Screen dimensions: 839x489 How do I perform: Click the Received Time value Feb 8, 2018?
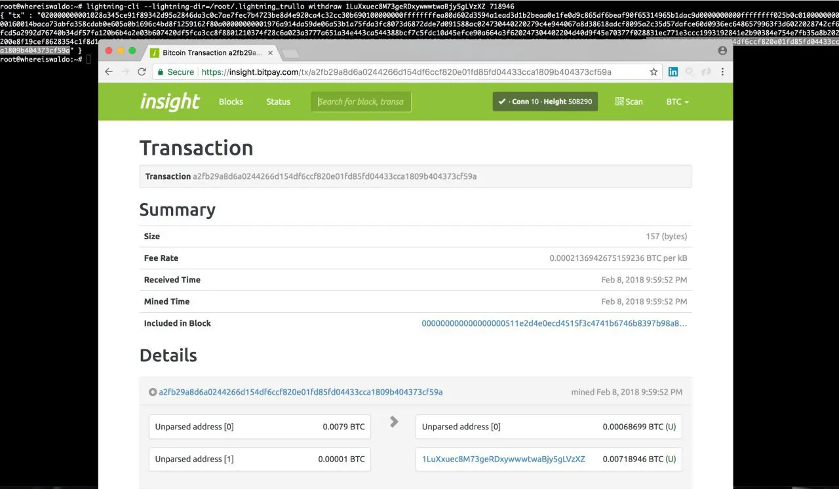(644, 280)
